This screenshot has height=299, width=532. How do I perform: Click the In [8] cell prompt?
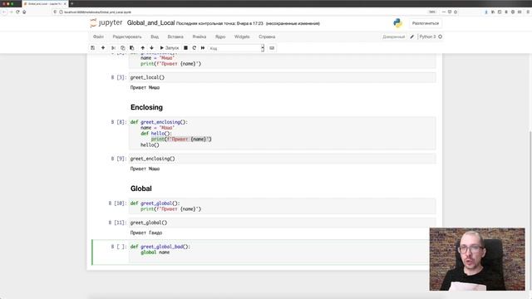pos(119,122)
